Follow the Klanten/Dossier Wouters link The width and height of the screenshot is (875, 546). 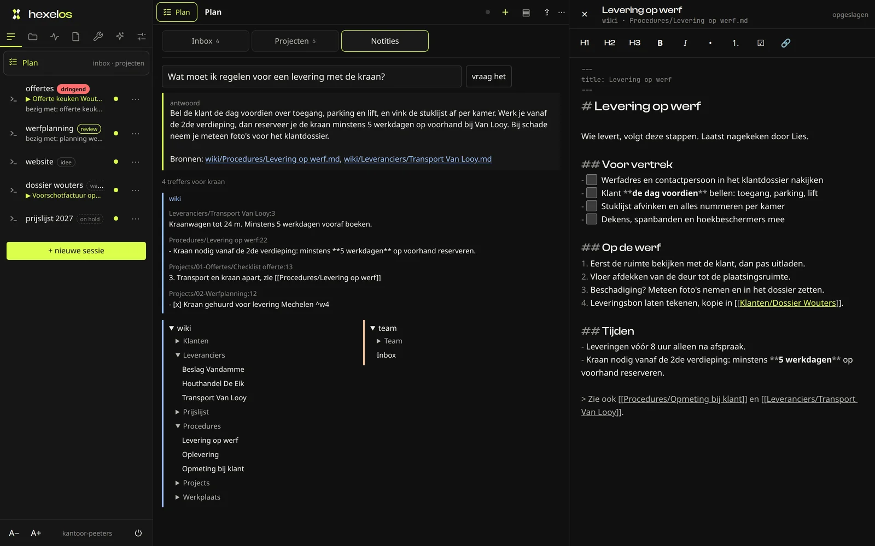pyautogui.click(x=788, y=302)
